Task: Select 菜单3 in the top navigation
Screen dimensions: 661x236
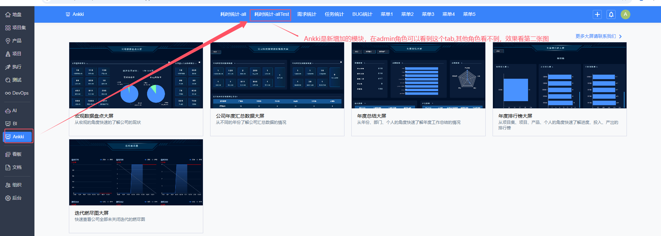Action: pyautogui.click(x=428, y=14)
